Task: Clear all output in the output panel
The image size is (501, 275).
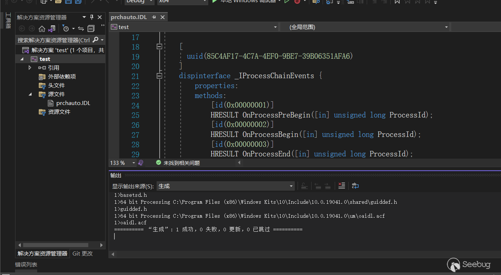Action: click(342, 186)
